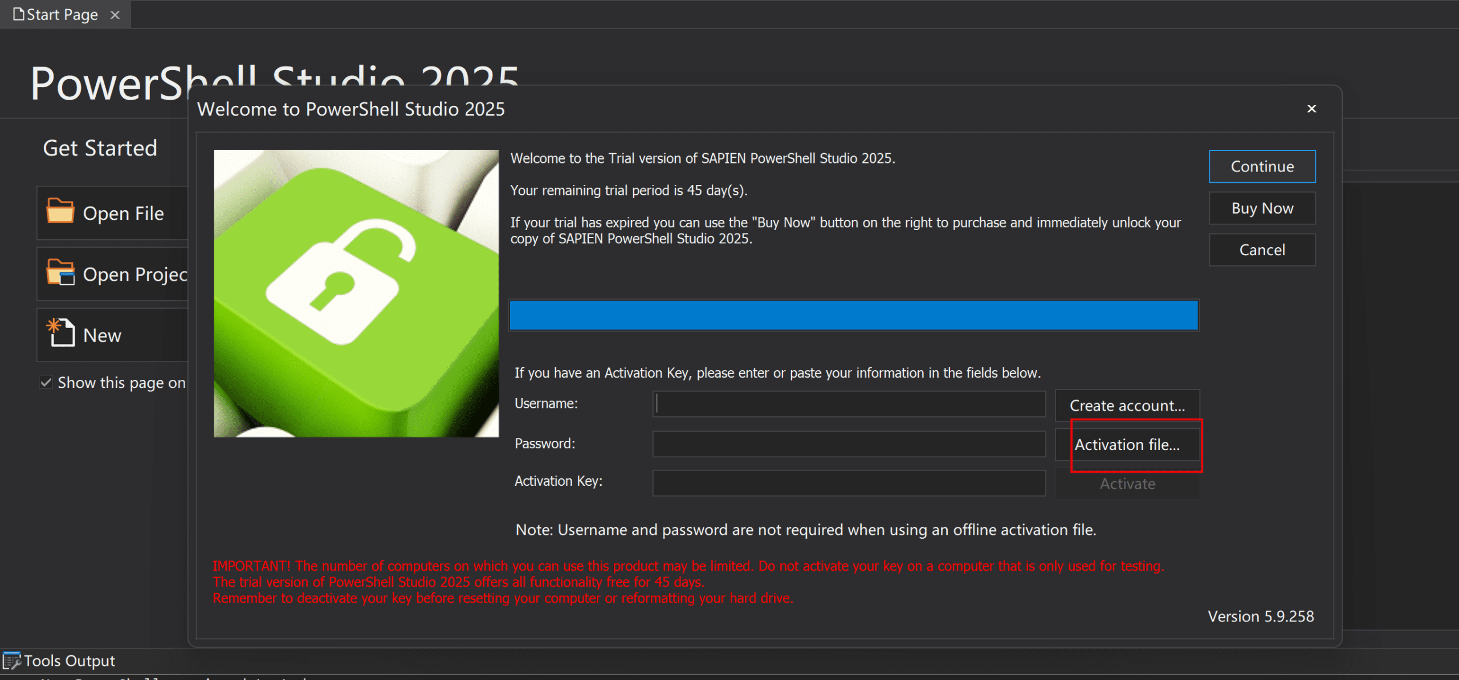Focus the Username input field
This screenshot has height=680, width=1459.
pos(849,404)
